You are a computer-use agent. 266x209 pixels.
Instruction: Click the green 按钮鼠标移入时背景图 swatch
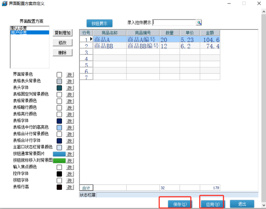click(59, 161)
